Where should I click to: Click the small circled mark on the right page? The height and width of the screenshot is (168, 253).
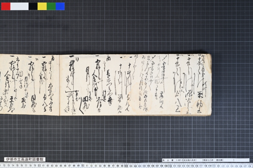tap(157, 82)
